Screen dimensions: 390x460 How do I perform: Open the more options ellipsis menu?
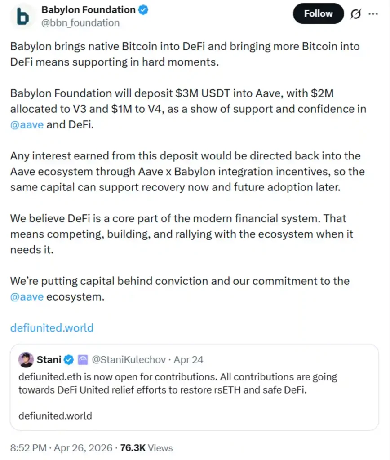(x=374, y=14)
